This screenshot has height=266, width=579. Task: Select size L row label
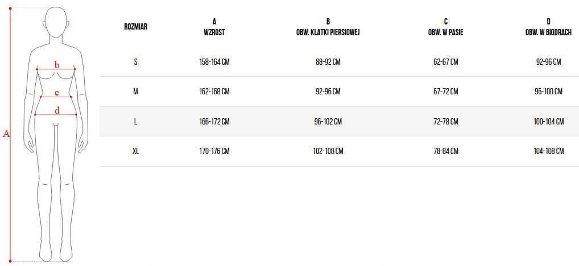pyautogui.click(x=135, y=122)
